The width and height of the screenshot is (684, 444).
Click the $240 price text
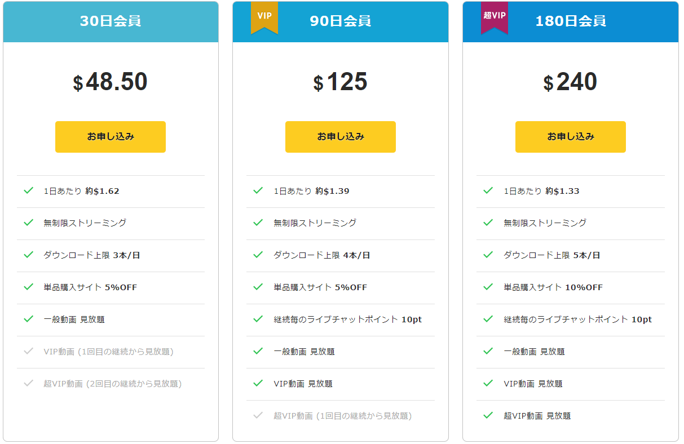570,82
